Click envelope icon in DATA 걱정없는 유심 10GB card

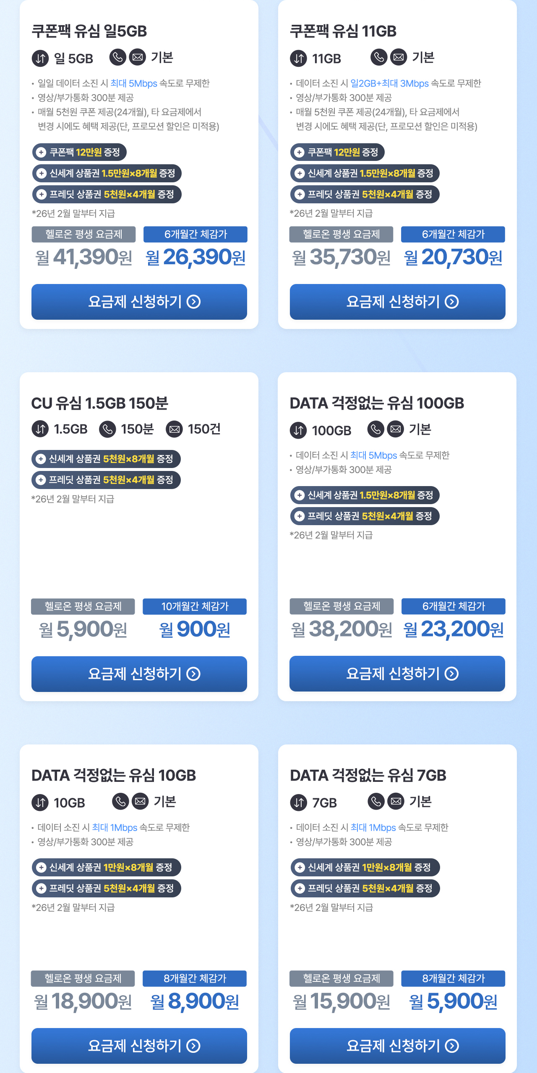coord(141,802)
